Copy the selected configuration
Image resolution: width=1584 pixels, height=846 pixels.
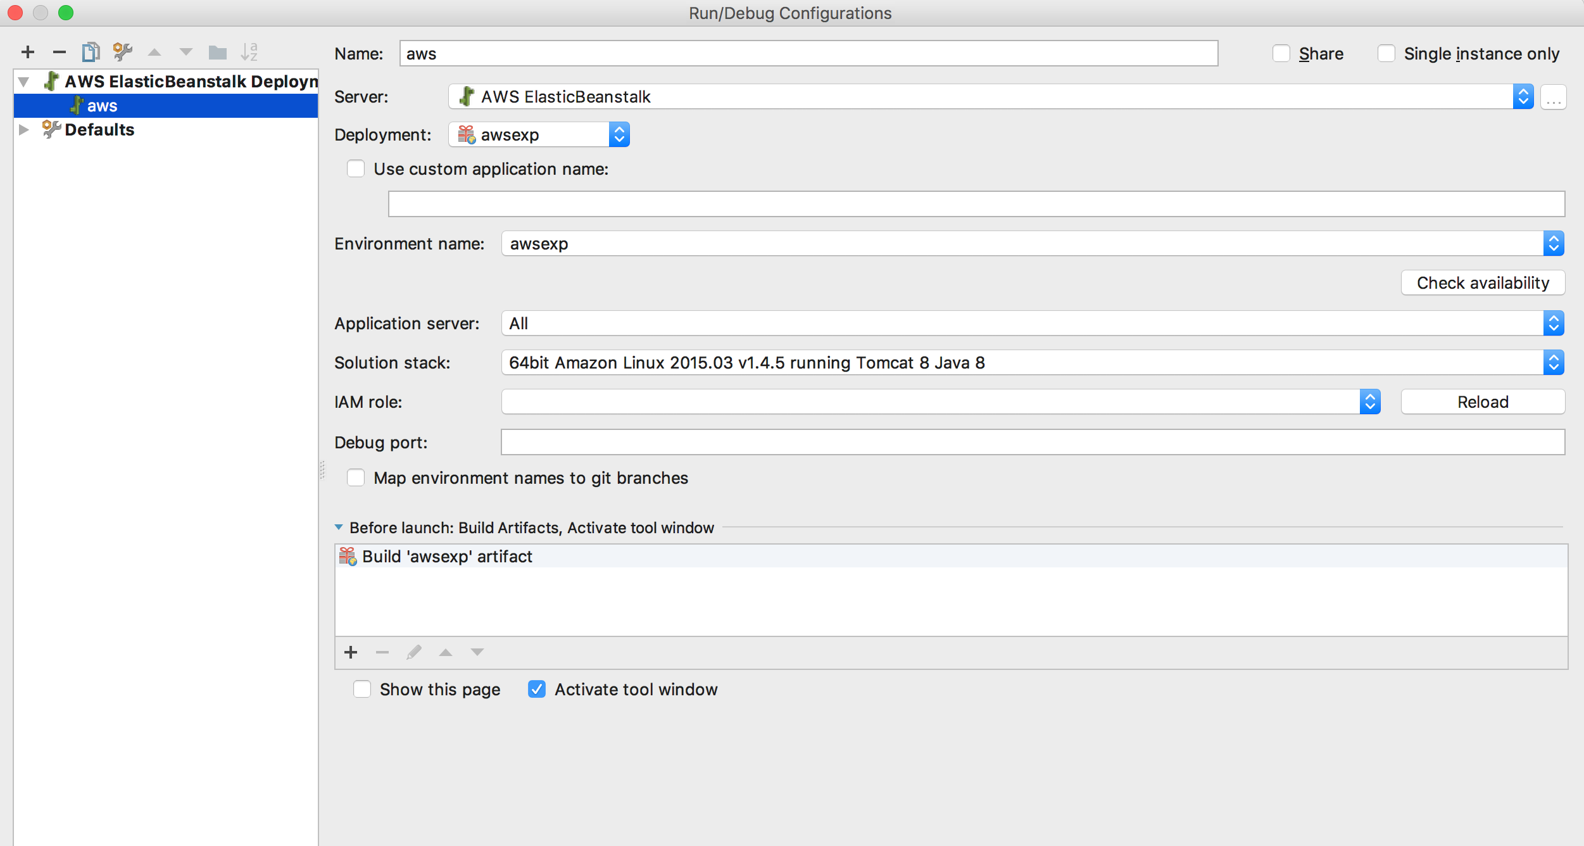pos(91,52)
